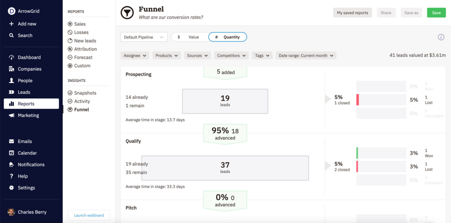
Task: Open Settings gear in the sidebar
Action: coord(11,188)
